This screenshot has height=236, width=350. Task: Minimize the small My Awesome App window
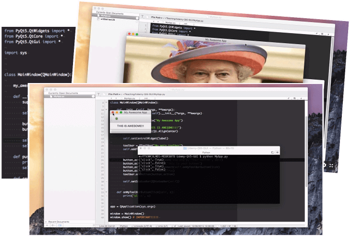(117, 112)
